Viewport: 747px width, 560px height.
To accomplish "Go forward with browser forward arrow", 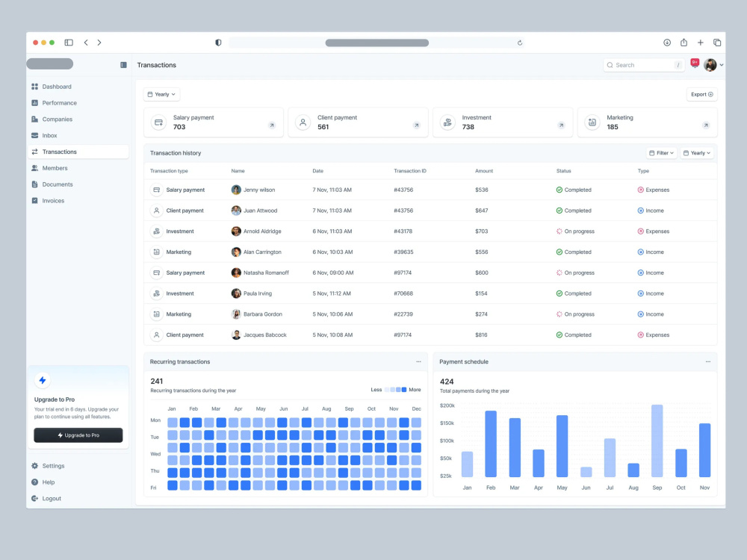I will pos(99,43).
